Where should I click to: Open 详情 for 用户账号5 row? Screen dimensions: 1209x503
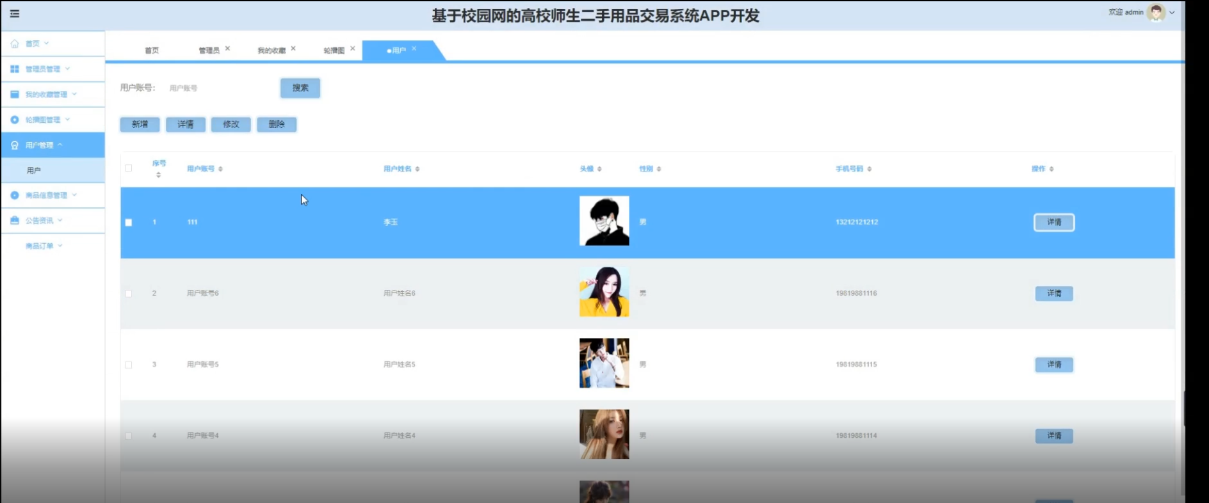[x=1054, y=364]
